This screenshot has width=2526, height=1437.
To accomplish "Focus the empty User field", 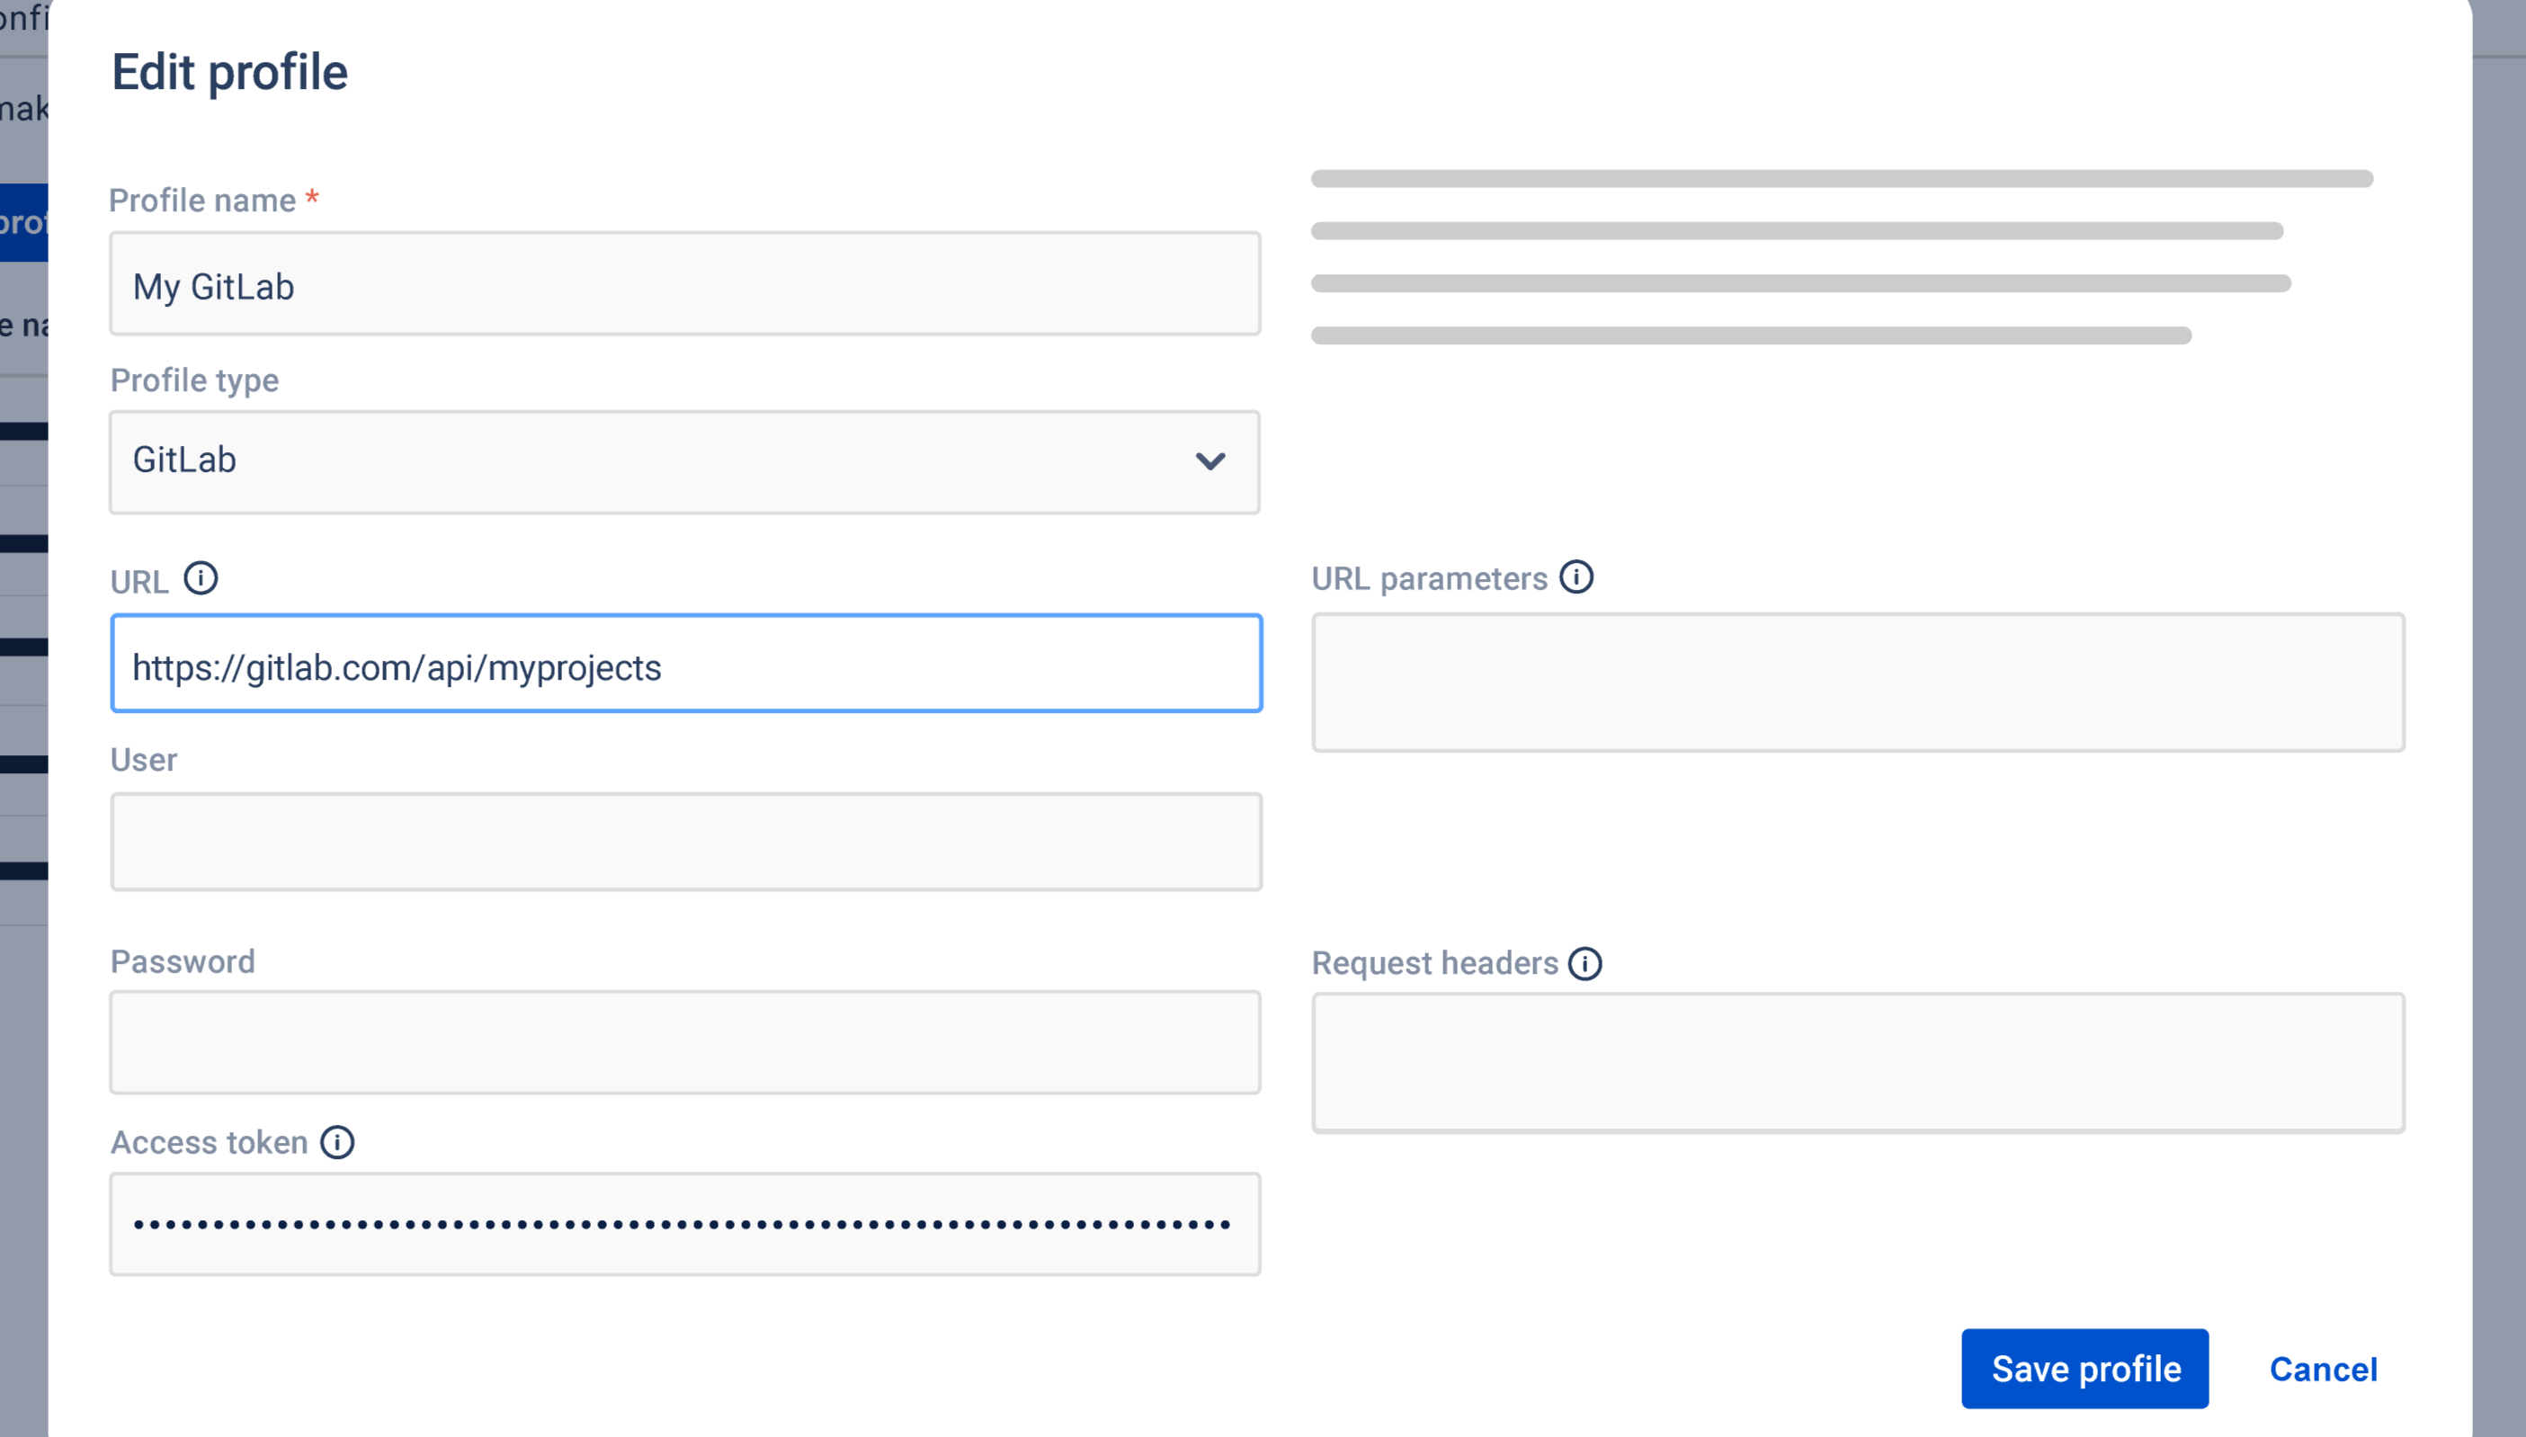I will coord(686,842).
